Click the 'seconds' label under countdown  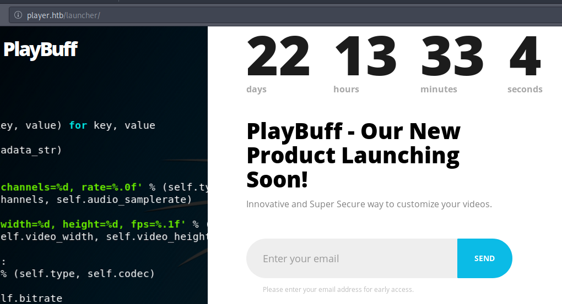tap(525, 90)
